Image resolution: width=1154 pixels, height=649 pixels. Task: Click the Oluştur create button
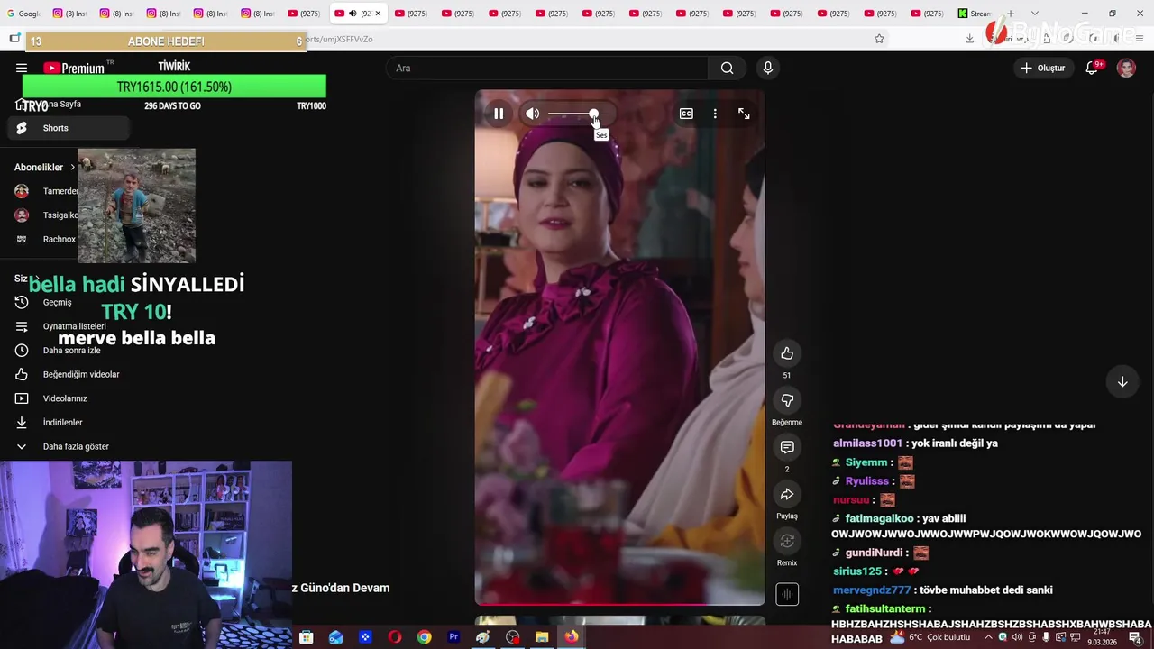1042,68
